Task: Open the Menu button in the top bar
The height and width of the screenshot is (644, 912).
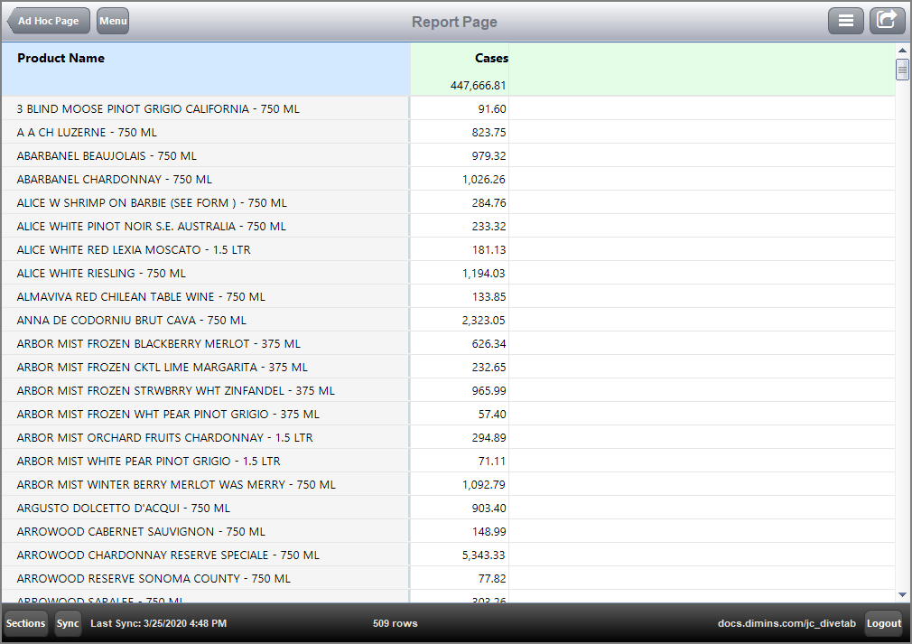Action: coord(112,20)
